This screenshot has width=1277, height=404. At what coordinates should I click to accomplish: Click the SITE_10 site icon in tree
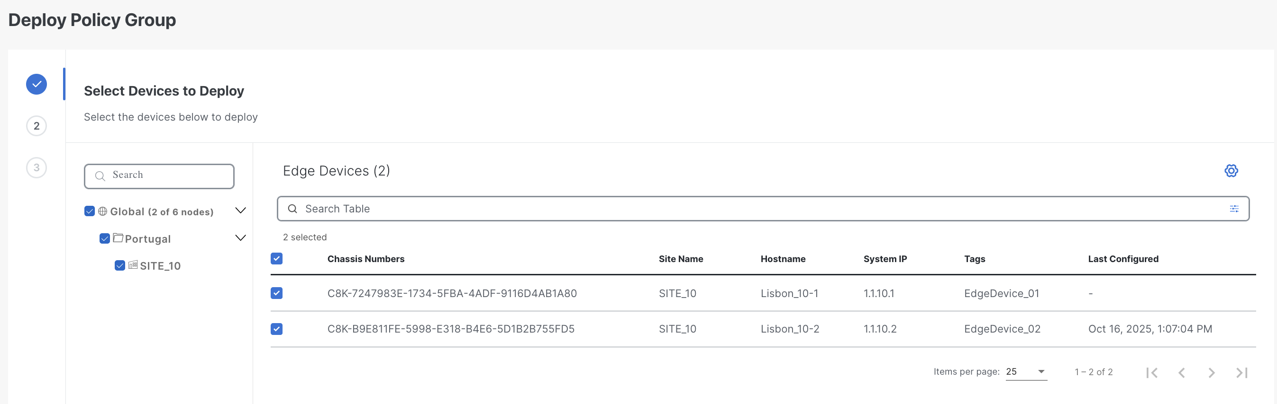[133, 265]
